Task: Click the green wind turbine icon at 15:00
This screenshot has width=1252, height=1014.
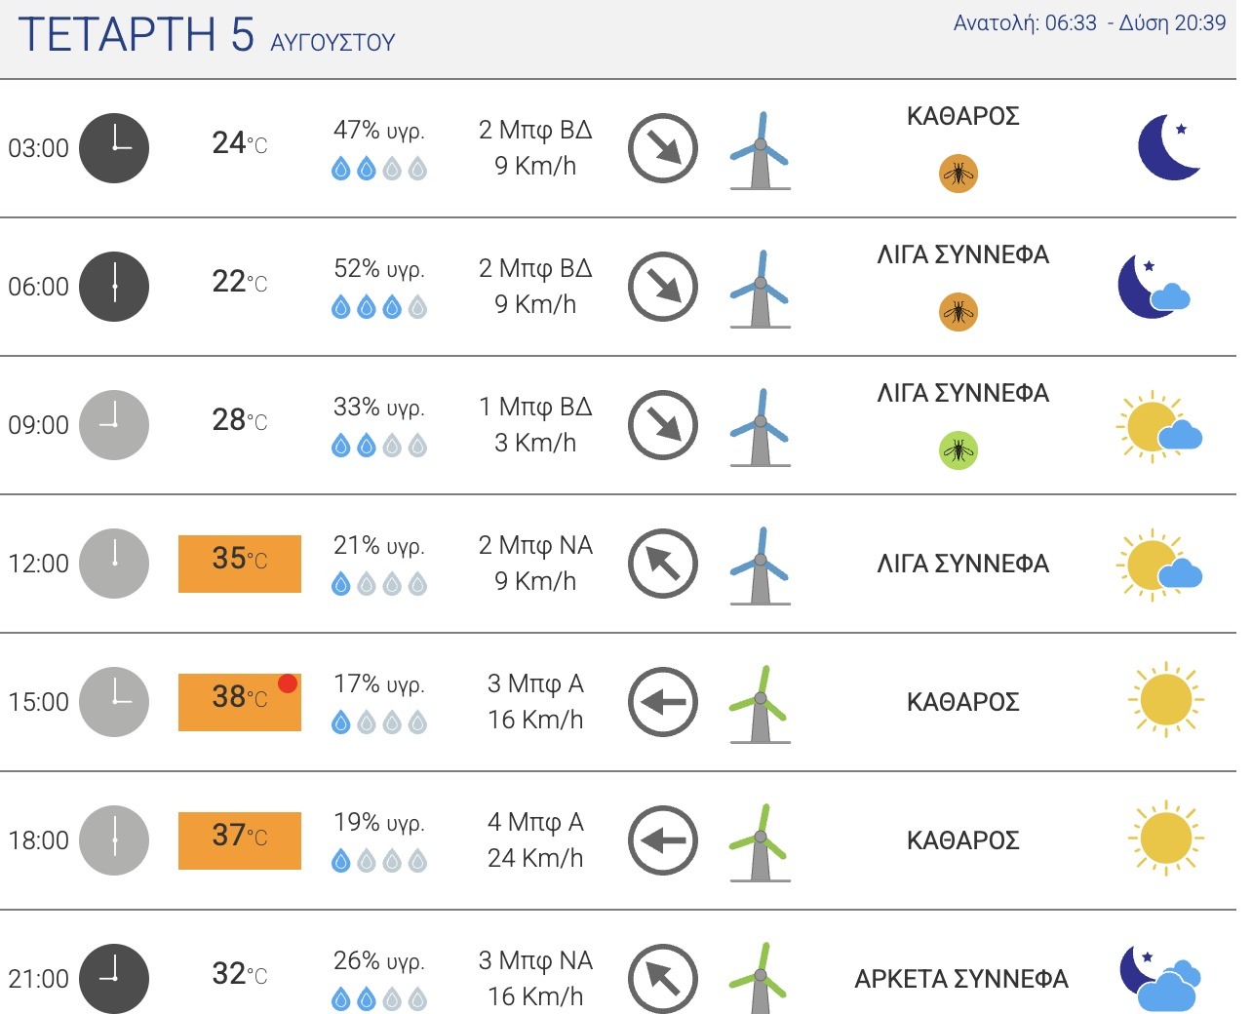Action: click(760, 704)
